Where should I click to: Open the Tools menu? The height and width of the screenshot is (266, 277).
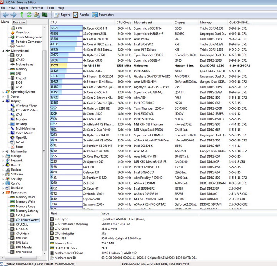pyautogui.click(x=50, y=8)
